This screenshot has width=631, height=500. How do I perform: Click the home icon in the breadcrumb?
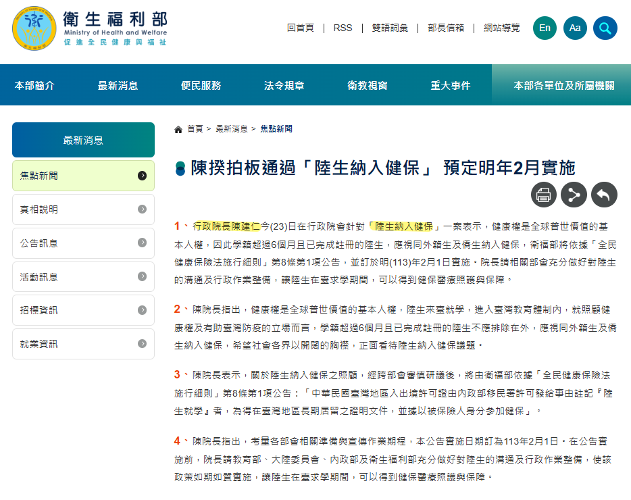(178, 129)
